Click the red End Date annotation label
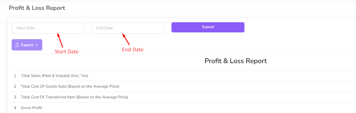This screenshot has width=356, height=113. click(x=133, y=50)
